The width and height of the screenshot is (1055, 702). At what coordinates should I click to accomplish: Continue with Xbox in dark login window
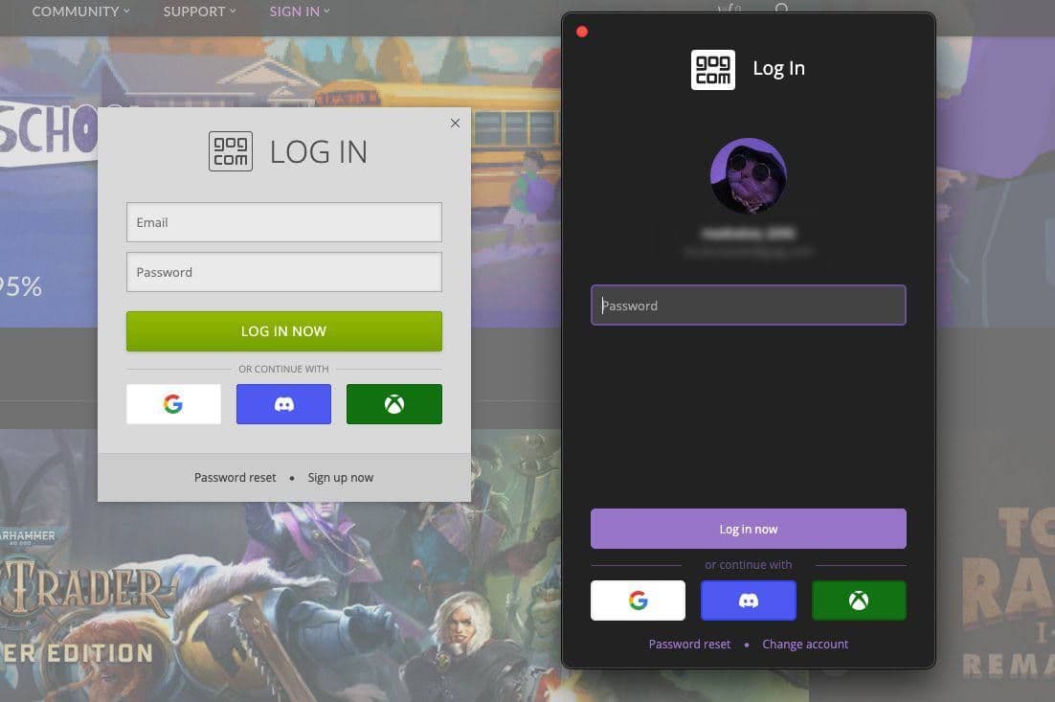pyautogui.click(x=859, y=600)
